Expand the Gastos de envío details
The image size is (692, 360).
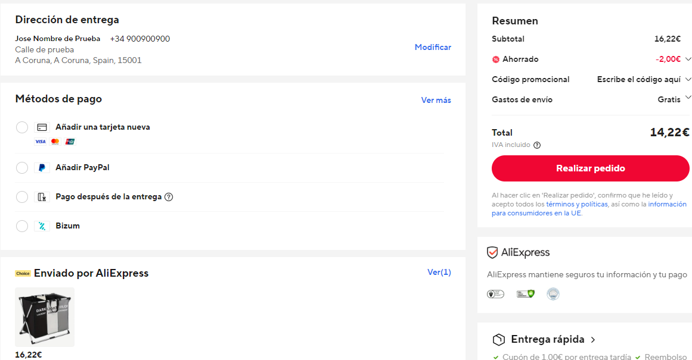[688, 98]
